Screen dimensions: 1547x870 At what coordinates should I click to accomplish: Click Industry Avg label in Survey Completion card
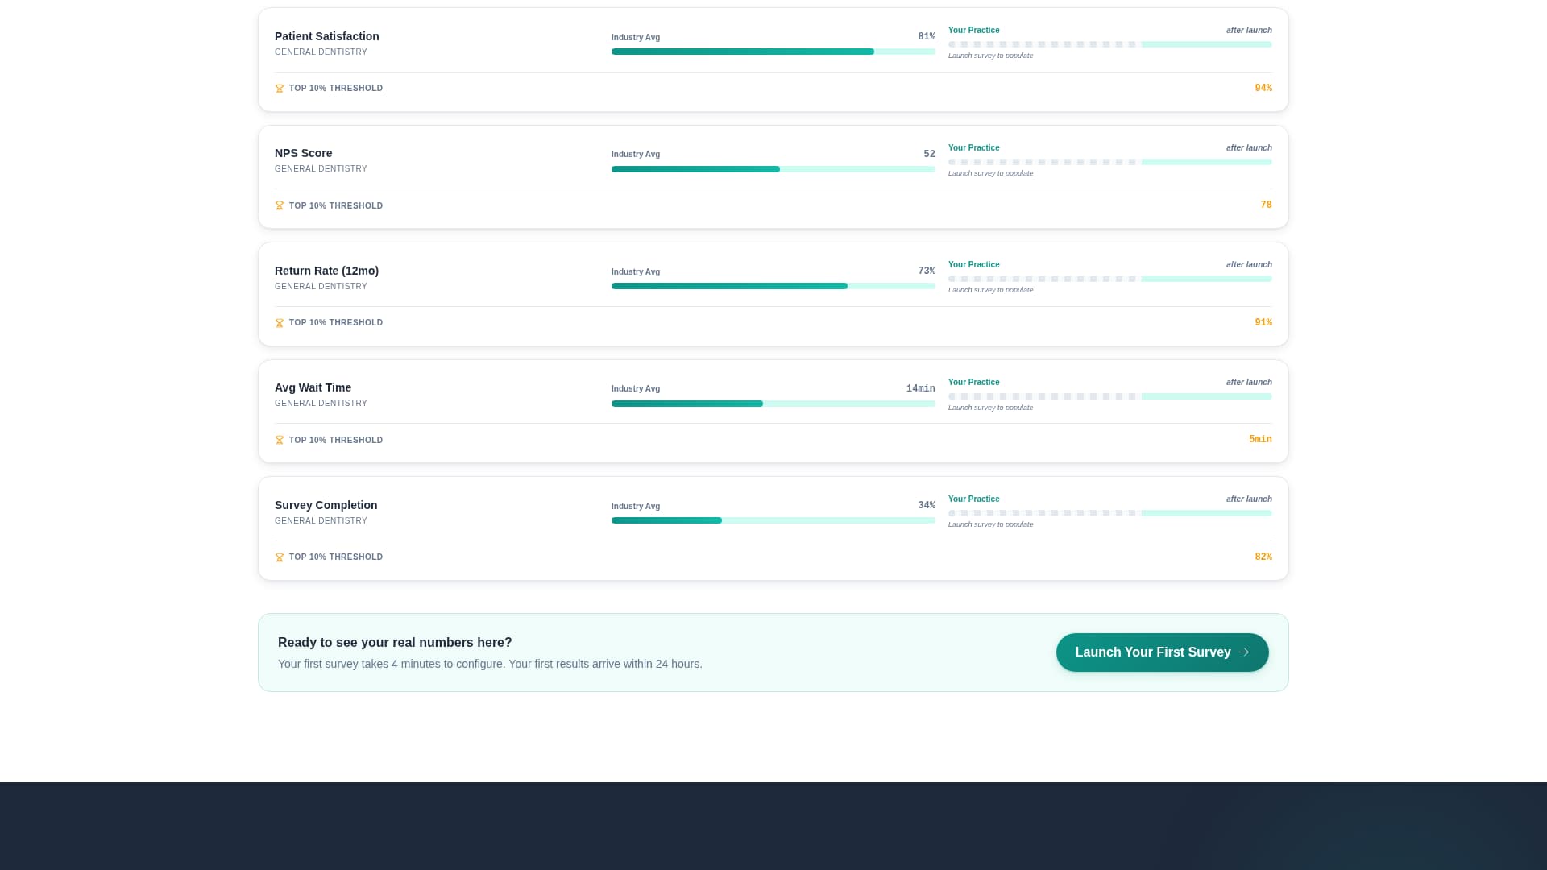(636, 507)
